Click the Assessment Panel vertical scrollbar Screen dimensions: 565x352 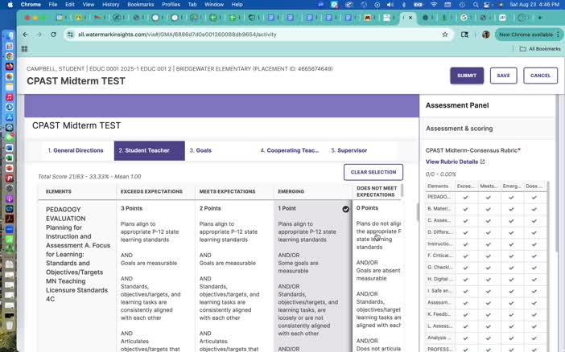(557, 173)
